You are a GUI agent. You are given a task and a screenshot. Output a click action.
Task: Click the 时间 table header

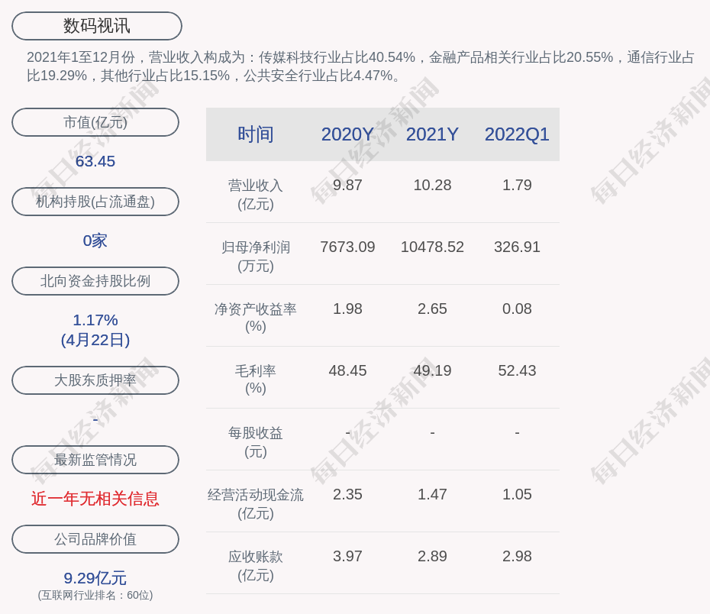[256, 134]
